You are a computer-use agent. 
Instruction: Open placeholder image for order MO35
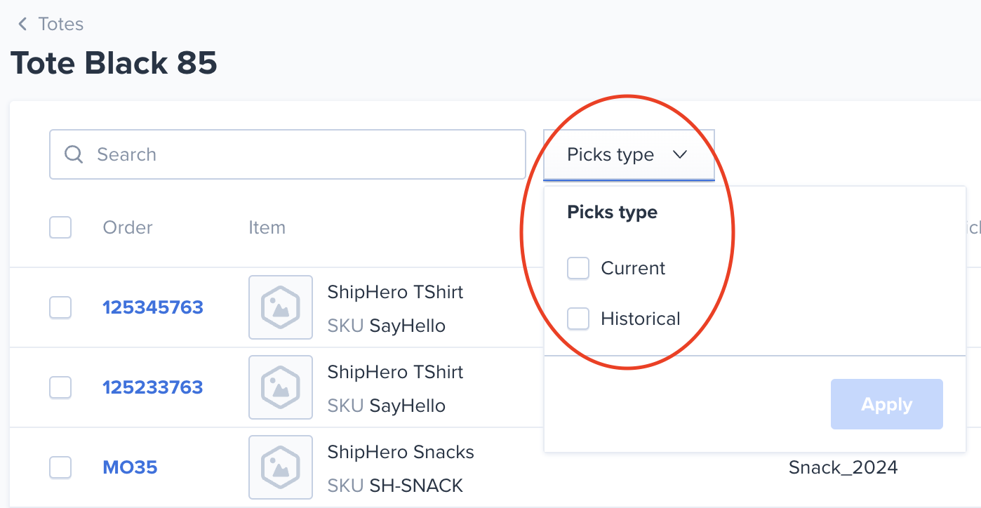point(281,467)
